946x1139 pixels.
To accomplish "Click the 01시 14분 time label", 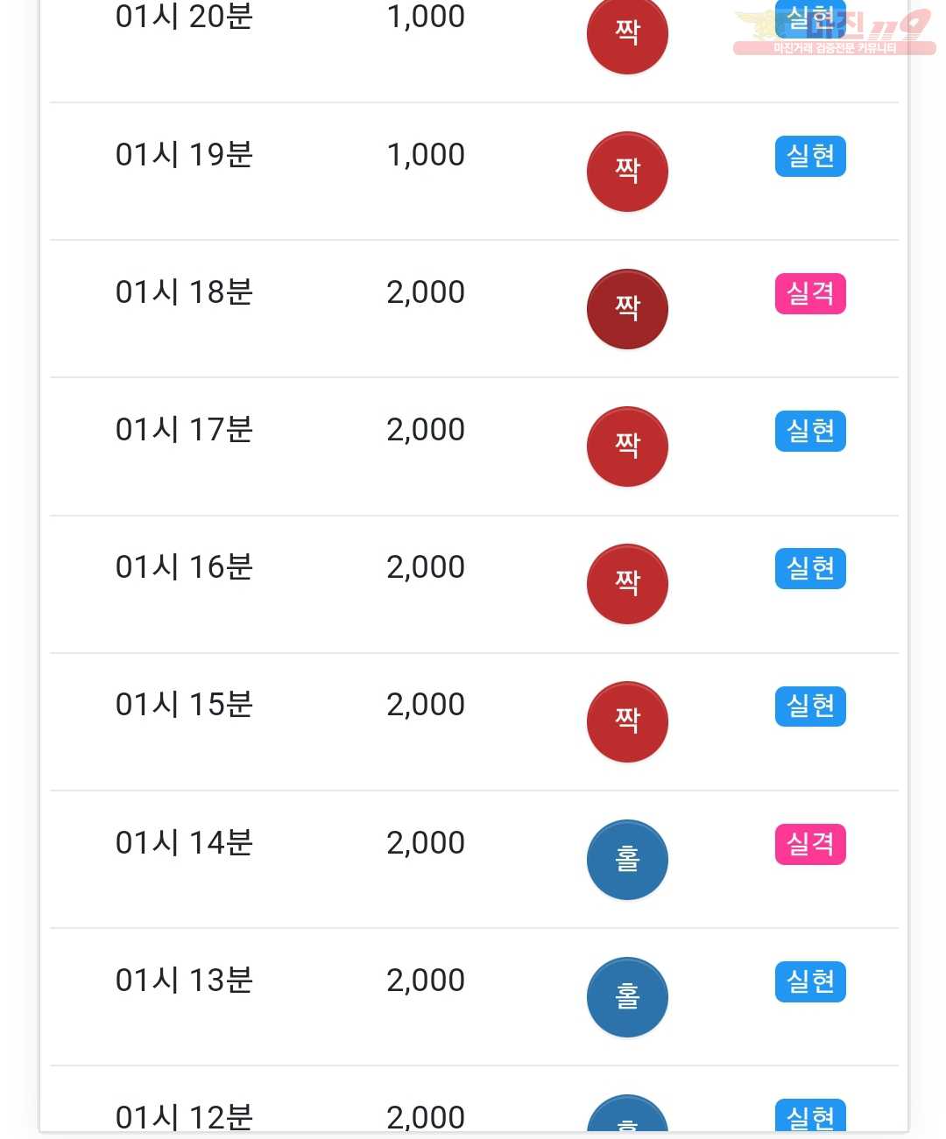I will point(184,842).
